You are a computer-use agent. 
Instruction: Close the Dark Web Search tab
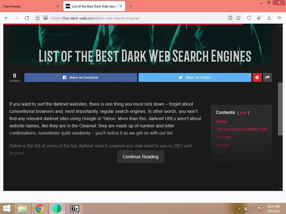tap(121, 6)
